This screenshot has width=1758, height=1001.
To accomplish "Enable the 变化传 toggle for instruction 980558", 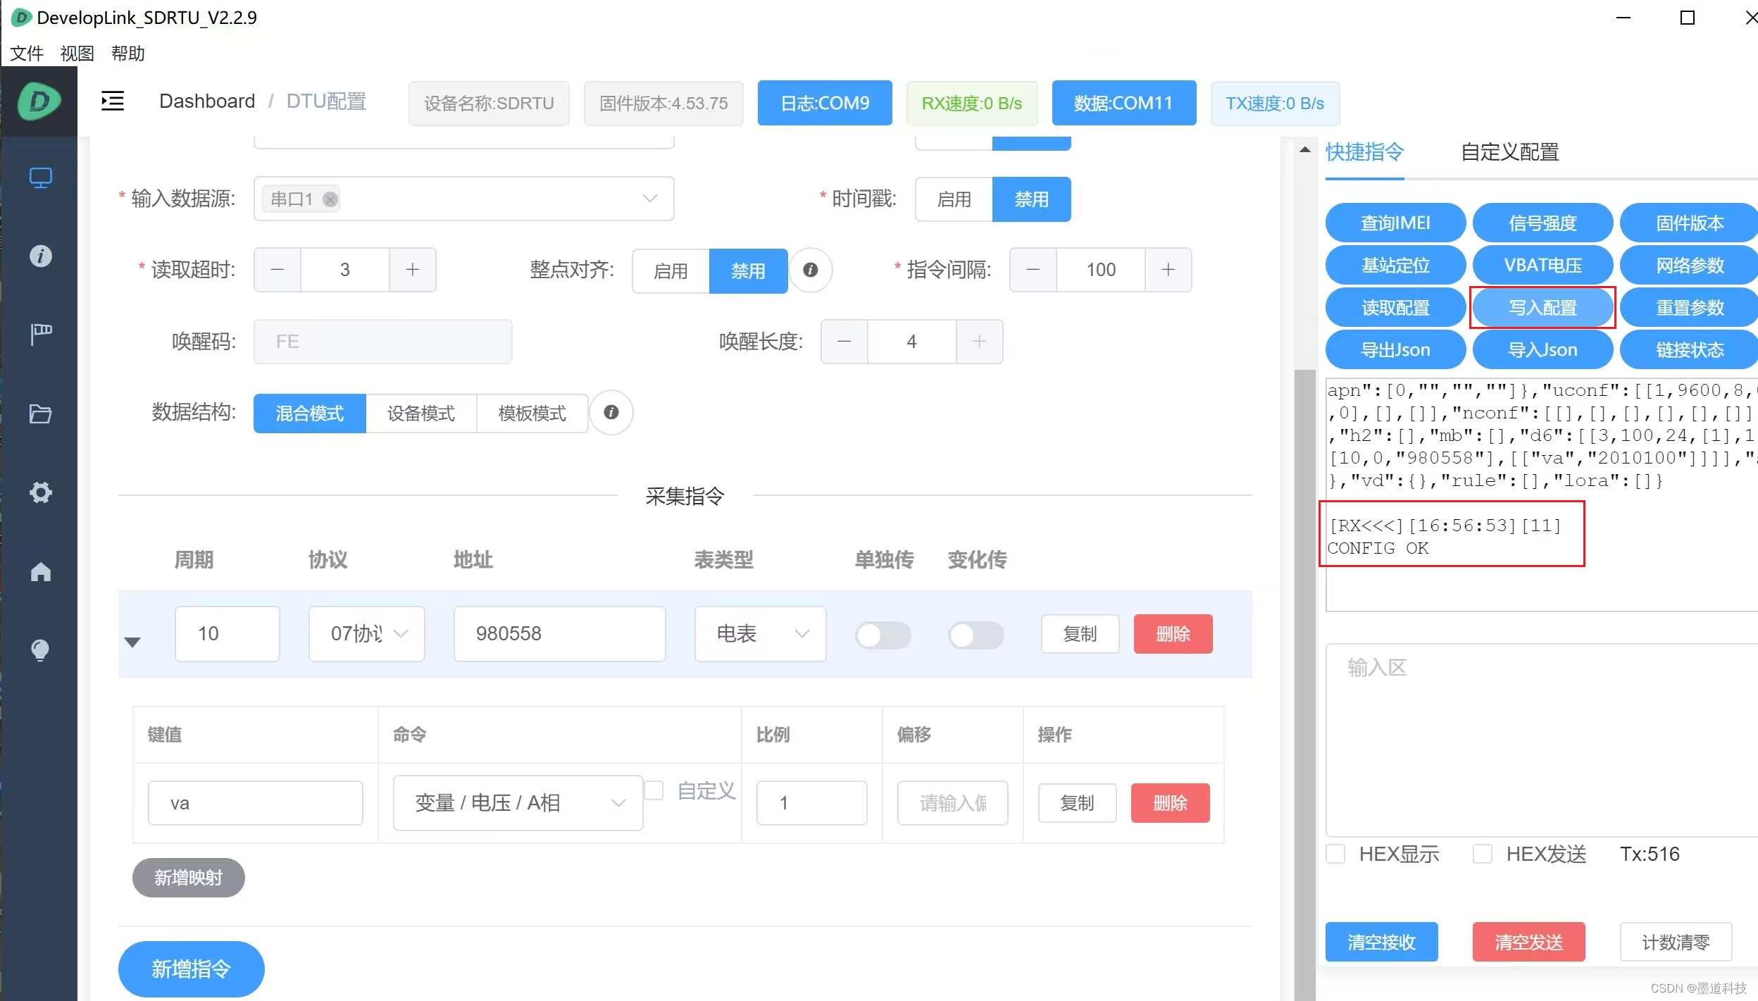I will (976, 634).
